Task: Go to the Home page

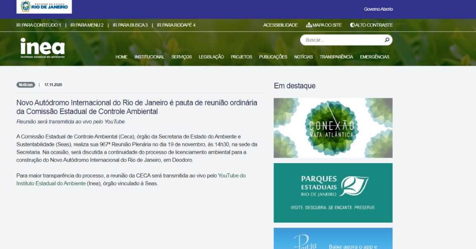Action: (x=121, y=57)
